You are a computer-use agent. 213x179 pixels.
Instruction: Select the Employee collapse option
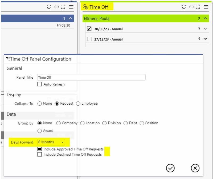tap(78, 104)
